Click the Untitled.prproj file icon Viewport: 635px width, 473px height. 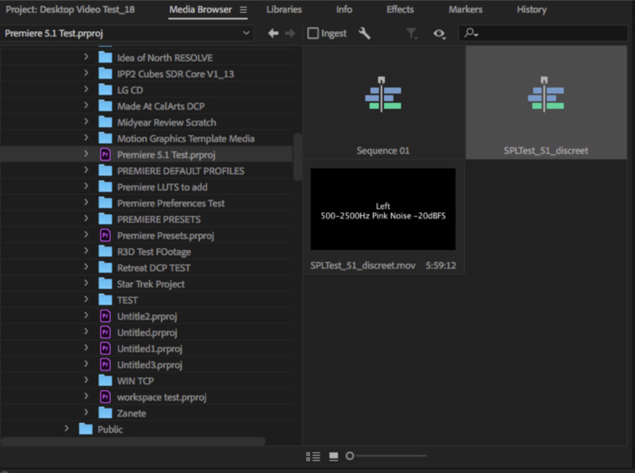[105, 332]
